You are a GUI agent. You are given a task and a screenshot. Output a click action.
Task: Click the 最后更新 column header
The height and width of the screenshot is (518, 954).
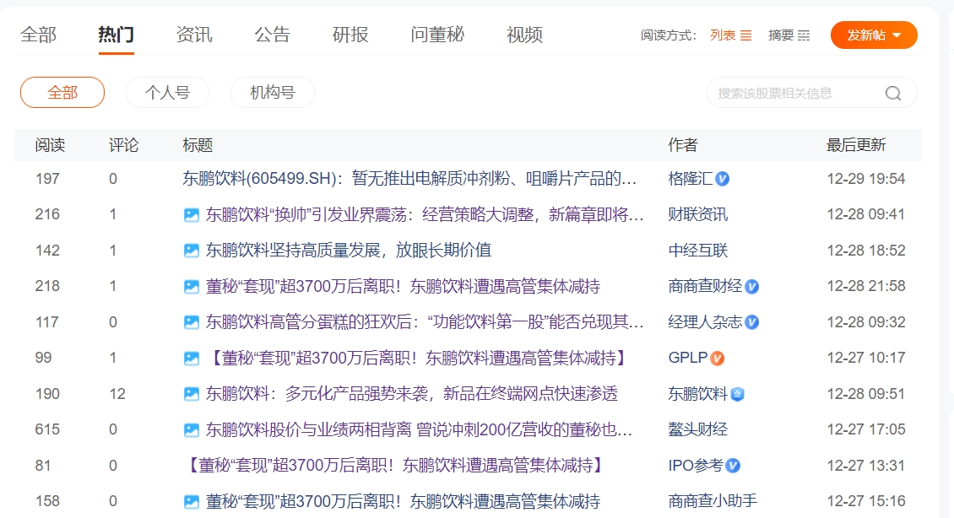856,145
